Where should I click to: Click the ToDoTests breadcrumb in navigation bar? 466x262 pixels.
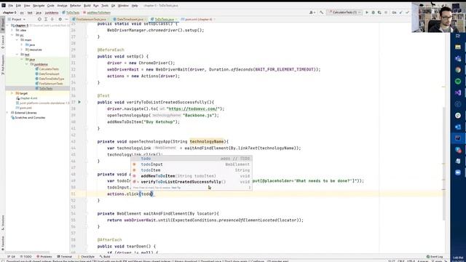coord(71,12)
